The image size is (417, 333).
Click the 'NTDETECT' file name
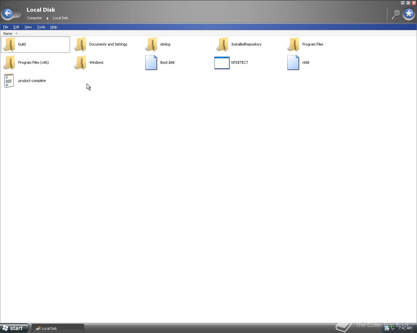click(x=239, y=62)
